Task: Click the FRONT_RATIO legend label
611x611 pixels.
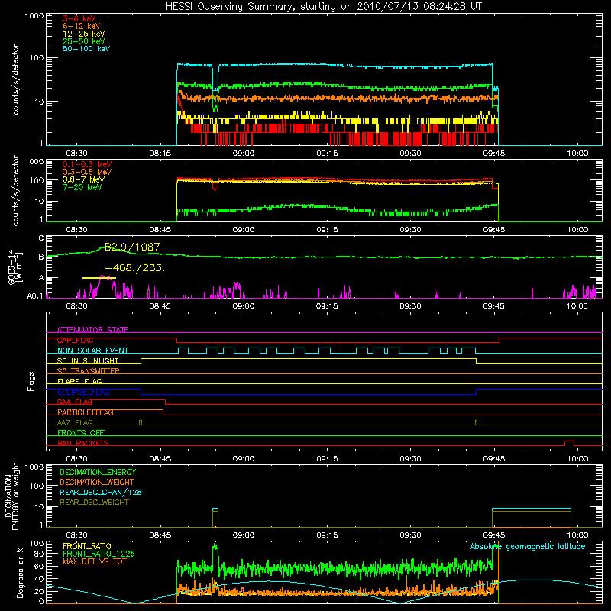Action: tap(87, 546)
